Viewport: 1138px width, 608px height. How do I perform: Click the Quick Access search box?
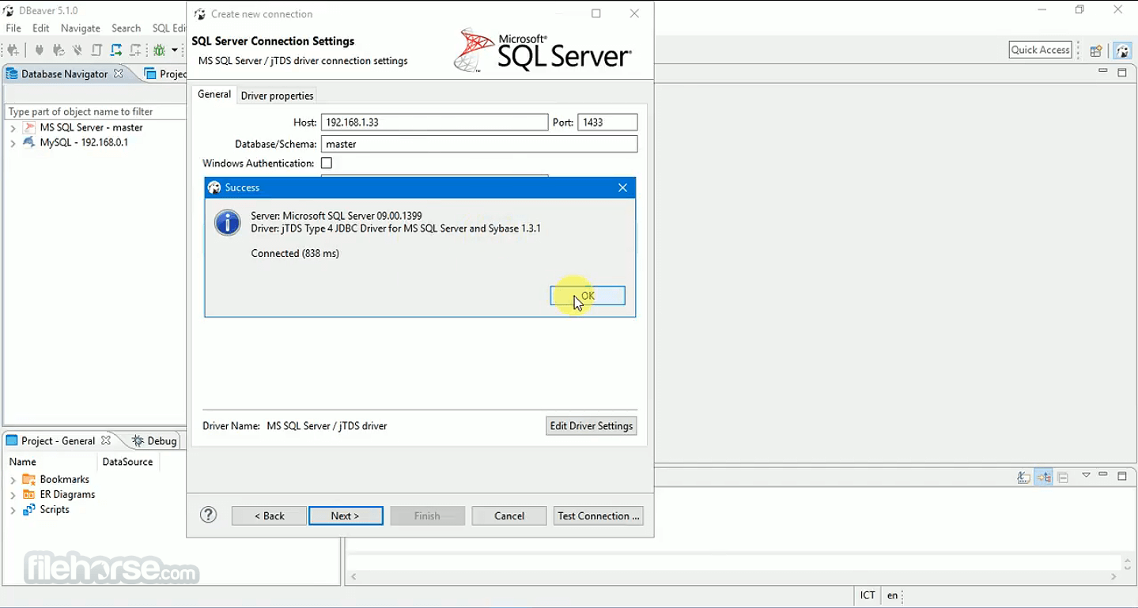(x=1041, y=50)
